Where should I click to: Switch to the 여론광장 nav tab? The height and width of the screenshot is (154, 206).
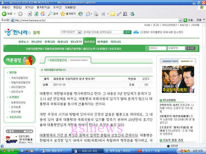tap(89, 42)
